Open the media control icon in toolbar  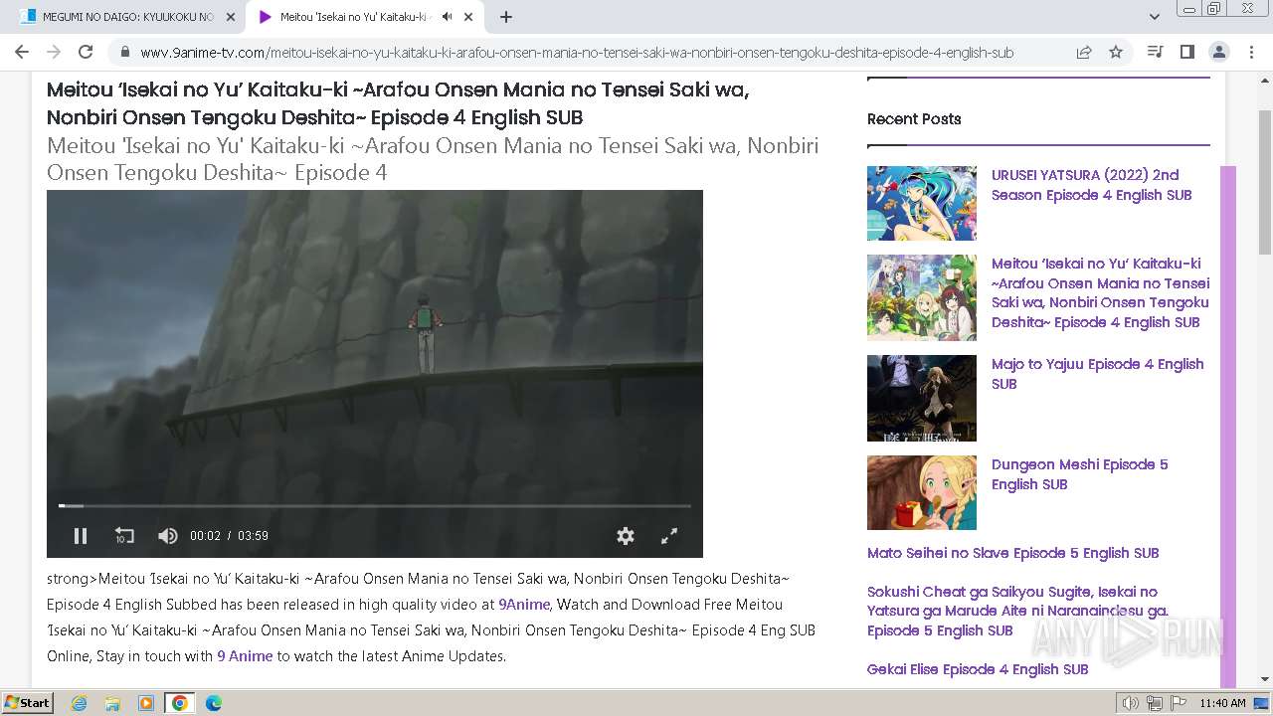[x=1155, y=52]
